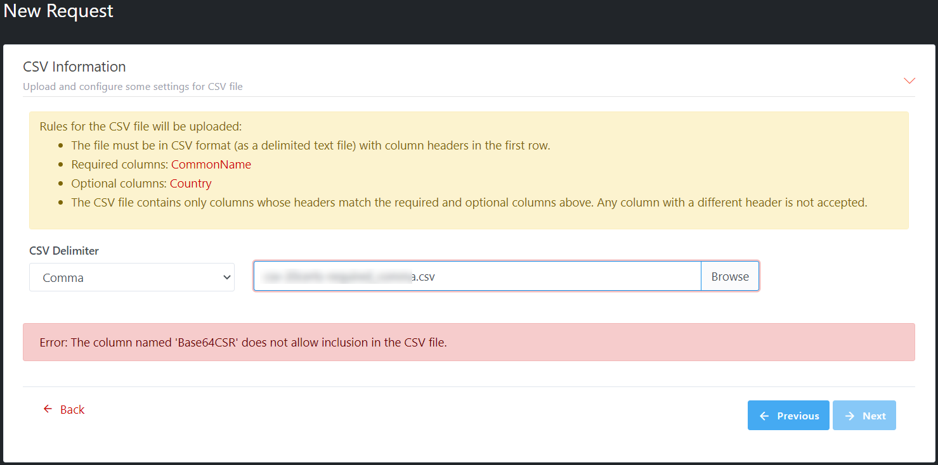938x465 pixels.
Task: Click the Base64CSR error message banner
Action: 468,343
